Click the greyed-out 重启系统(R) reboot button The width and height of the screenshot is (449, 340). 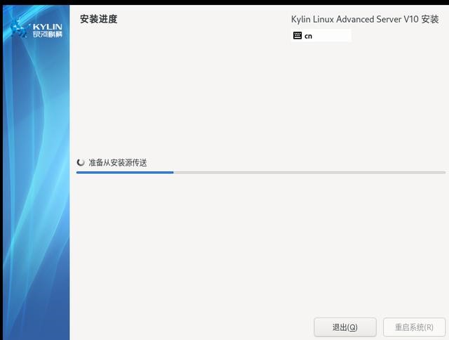[414, 327]
